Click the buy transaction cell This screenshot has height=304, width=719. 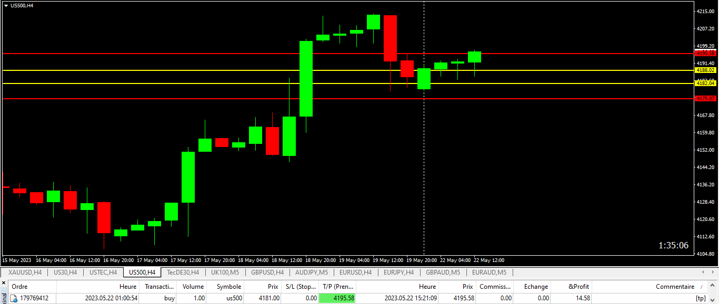coord(169,298)
